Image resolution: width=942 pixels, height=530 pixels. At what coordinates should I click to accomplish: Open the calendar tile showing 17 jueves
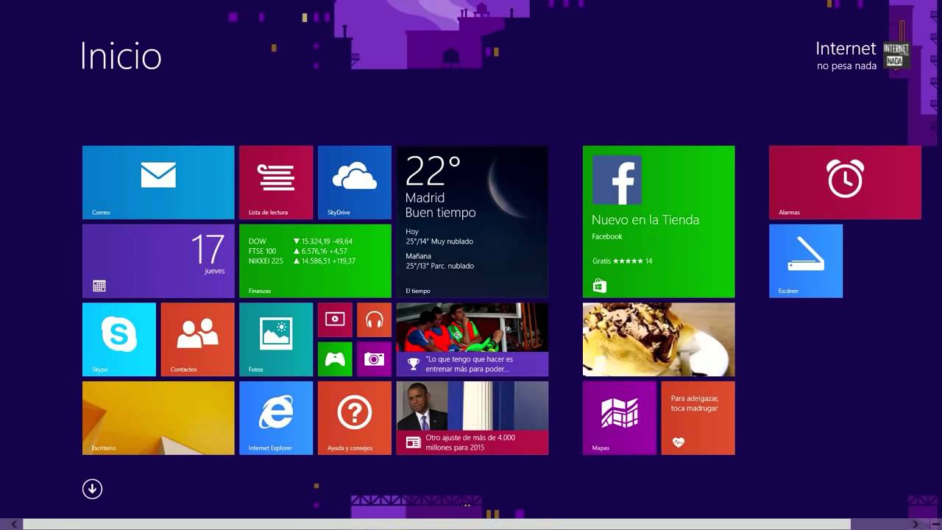pos(158,261)
